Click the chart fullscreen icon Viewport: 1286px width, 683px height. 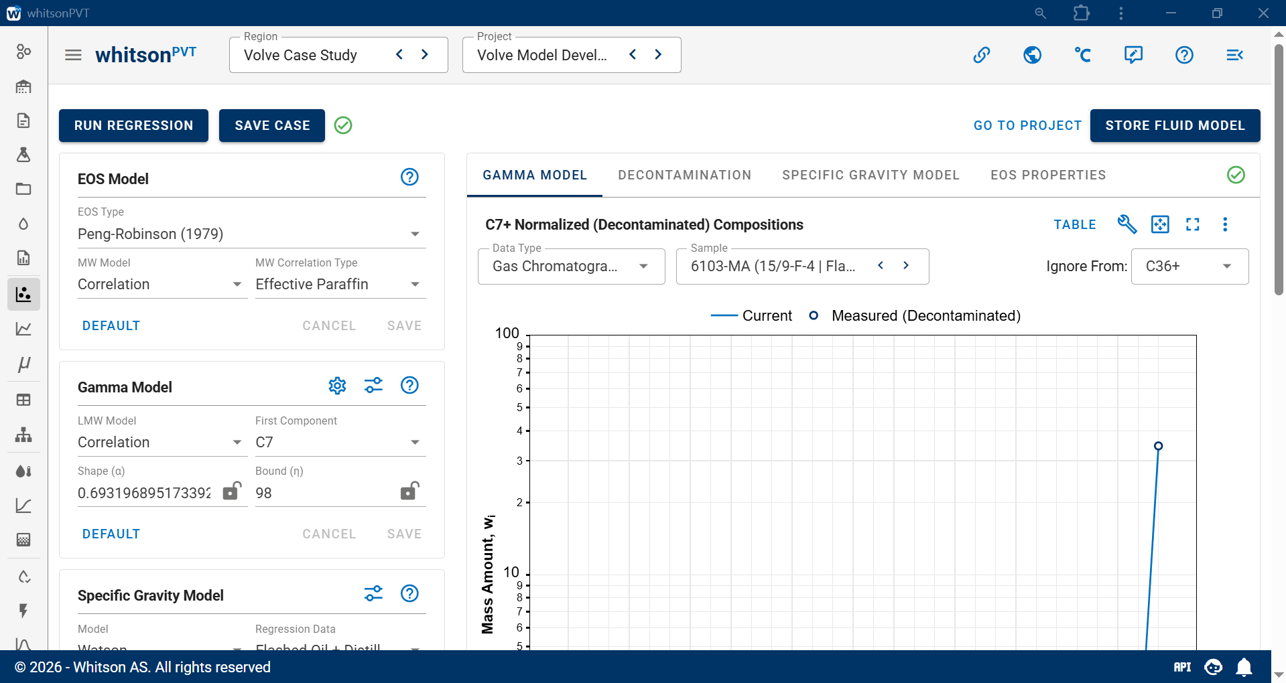tap(1193, 224)
